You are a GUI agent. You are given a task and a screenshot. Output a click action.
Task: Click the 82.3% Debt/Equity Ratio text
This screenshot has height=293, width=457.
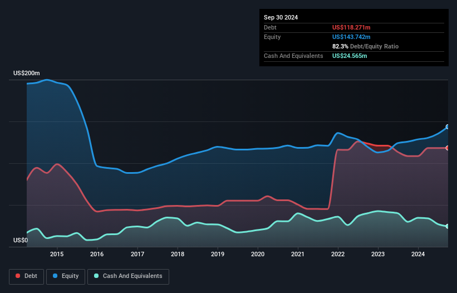(365, 46)
